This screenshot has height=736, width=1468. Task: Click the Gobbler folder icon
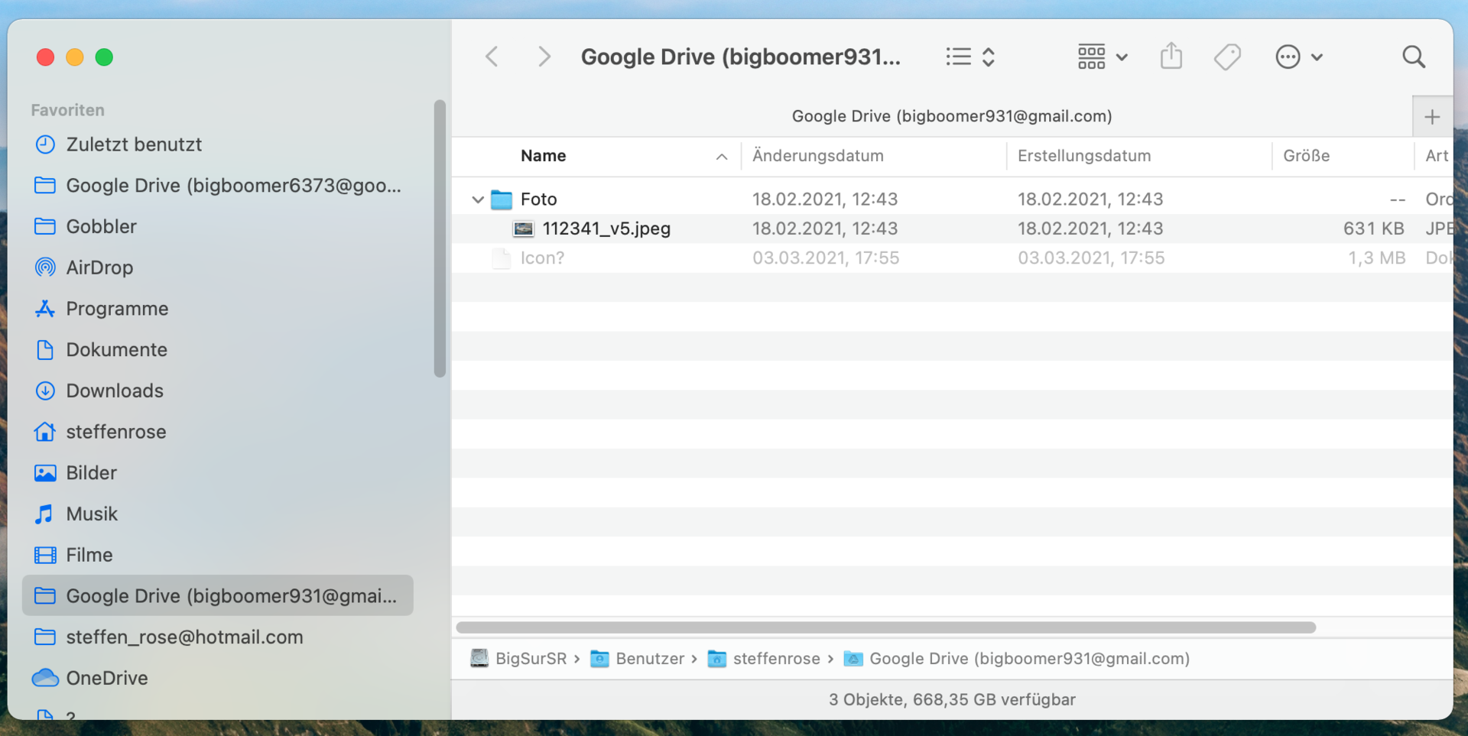click(x=45, y=227)
